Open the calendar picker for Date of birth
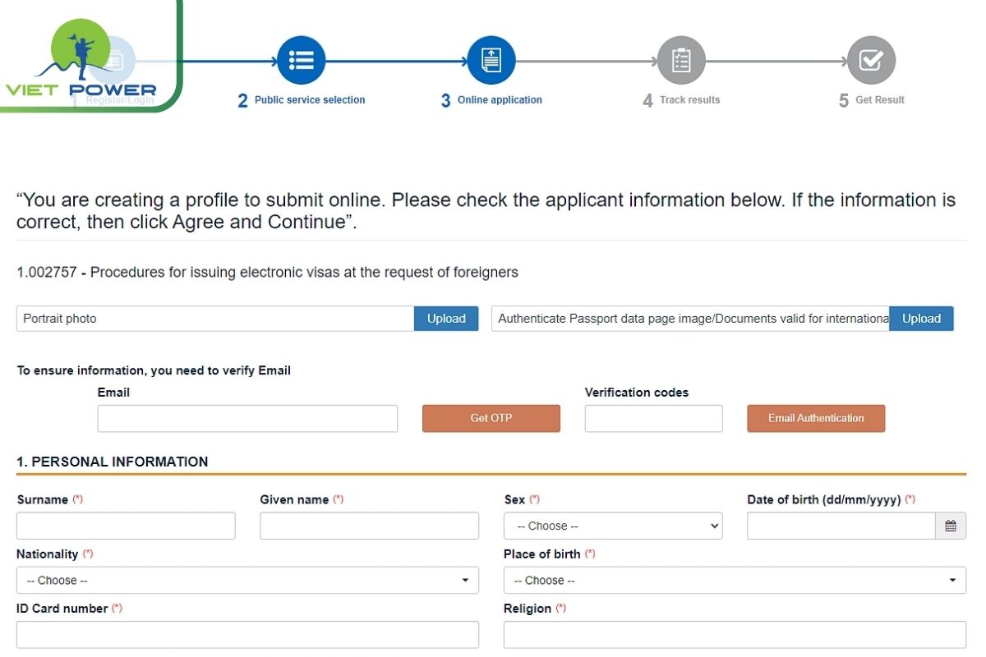 (x=950, y=526)
